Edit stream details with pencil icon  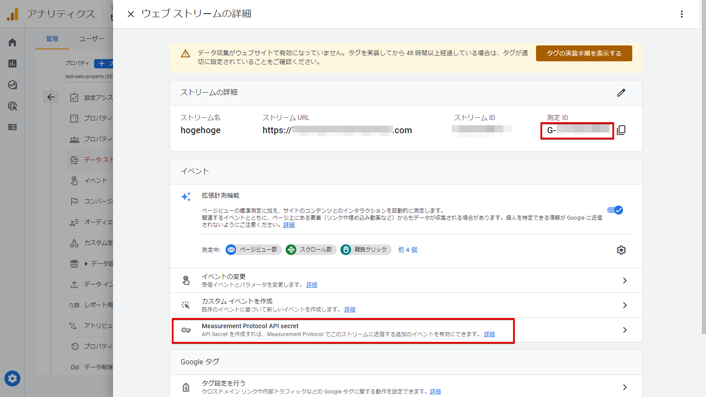[x=621, y=93]
